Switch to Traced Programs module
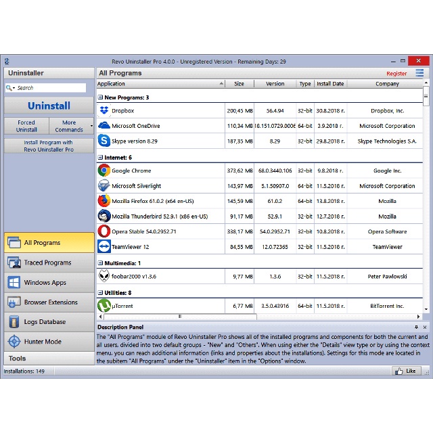 coord(47,263)
